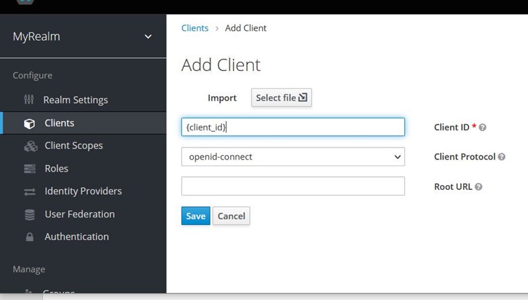Click the Roles list icon
Viewport: 528px width, 300px height.
click(x=29, y=169)
